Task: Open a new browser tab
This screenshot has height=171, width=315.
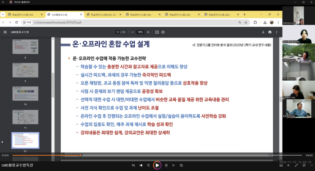Action: coord(245,14)
